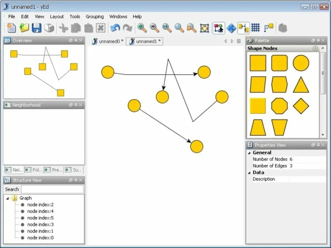
Task: Click the Copy toolbar icon
Action: pyautogui.click(x=76, y=28)
